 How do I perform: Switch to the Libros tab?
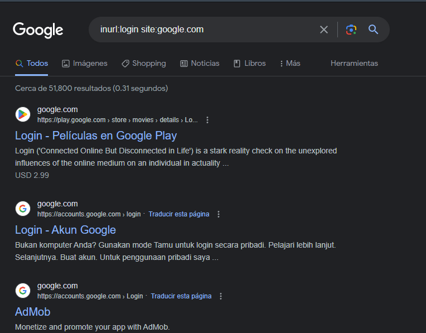click(x=250, y=64)
